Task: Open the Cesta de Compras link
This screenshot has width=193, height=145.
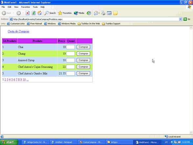Action: [18, 31]
